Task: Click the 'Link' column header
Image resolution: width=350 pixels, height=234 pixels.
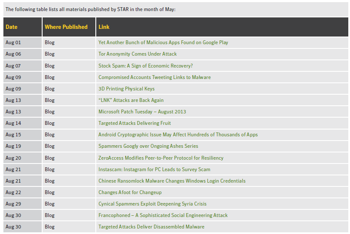Action: click(x=222, y=27)
